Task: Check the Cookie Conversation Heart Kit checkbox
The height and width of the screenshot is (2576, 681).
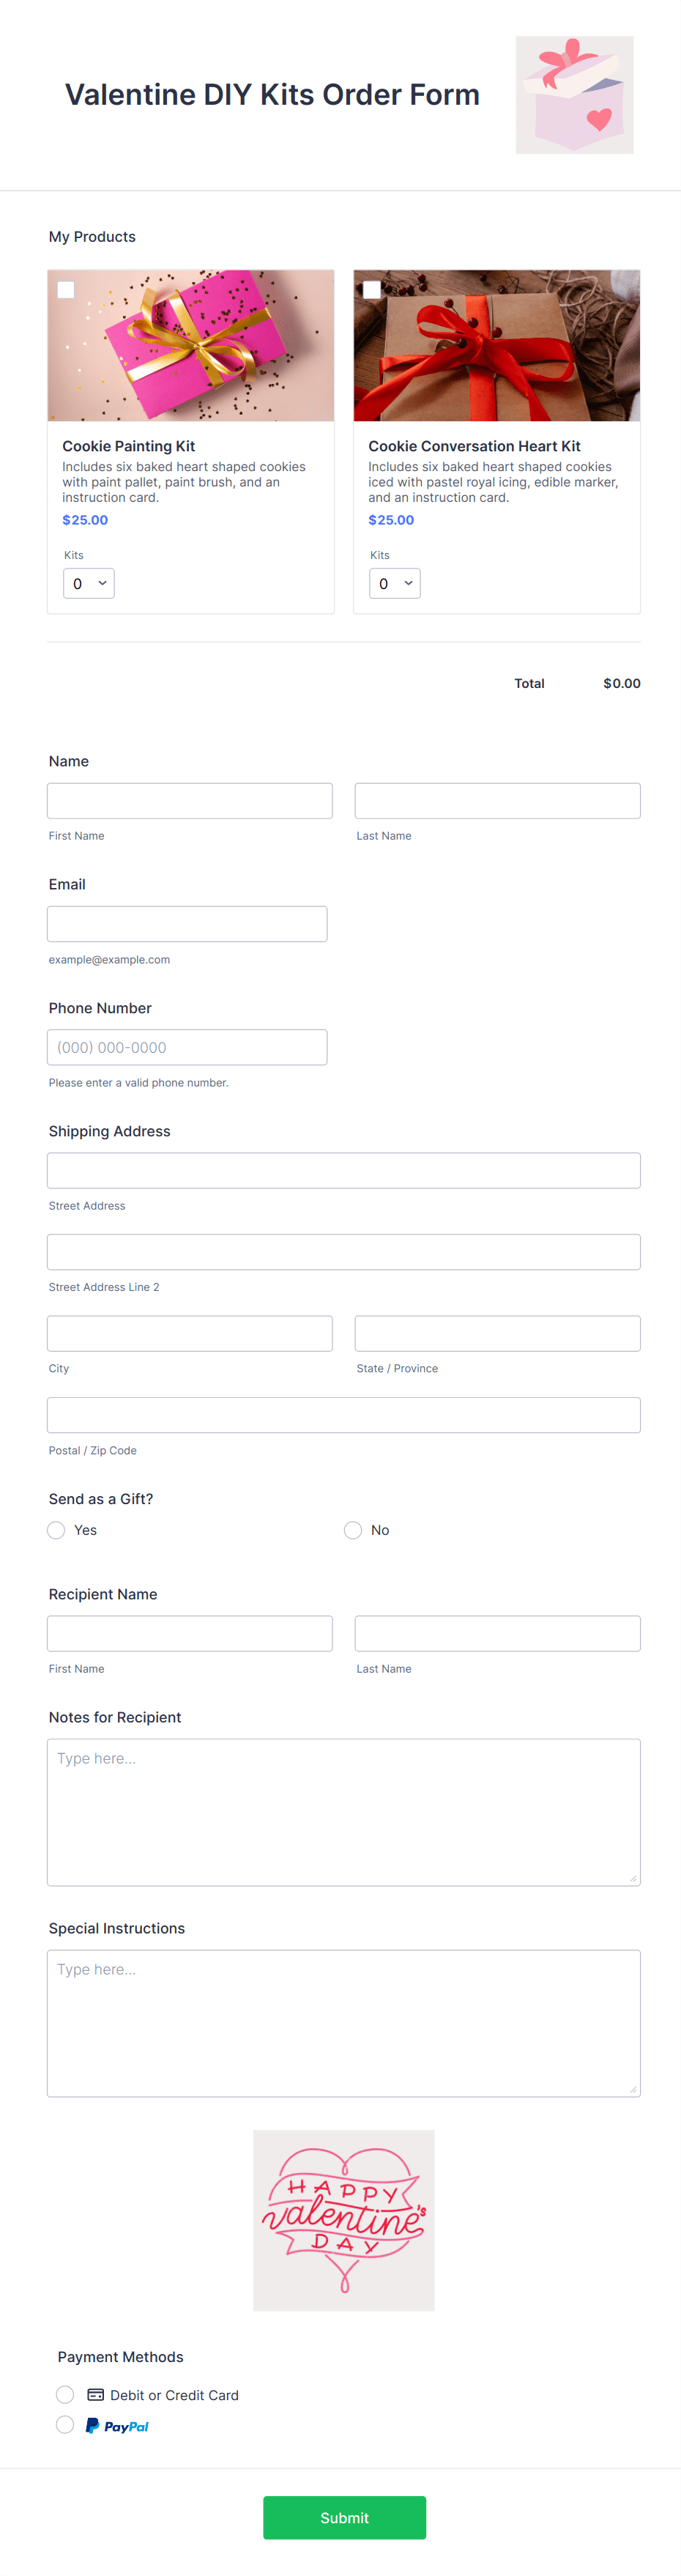Action: click(373, 290)
